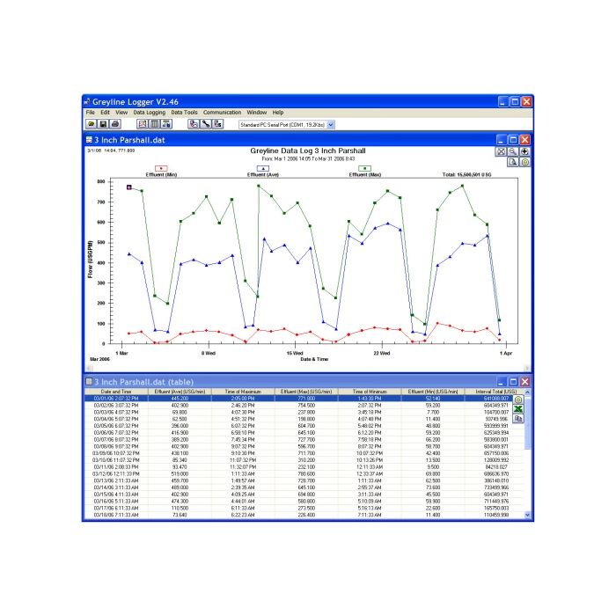616x616 pixels.
Task: Click the 11:32:07 PM time of maximum cell
Action: (243, 467)
